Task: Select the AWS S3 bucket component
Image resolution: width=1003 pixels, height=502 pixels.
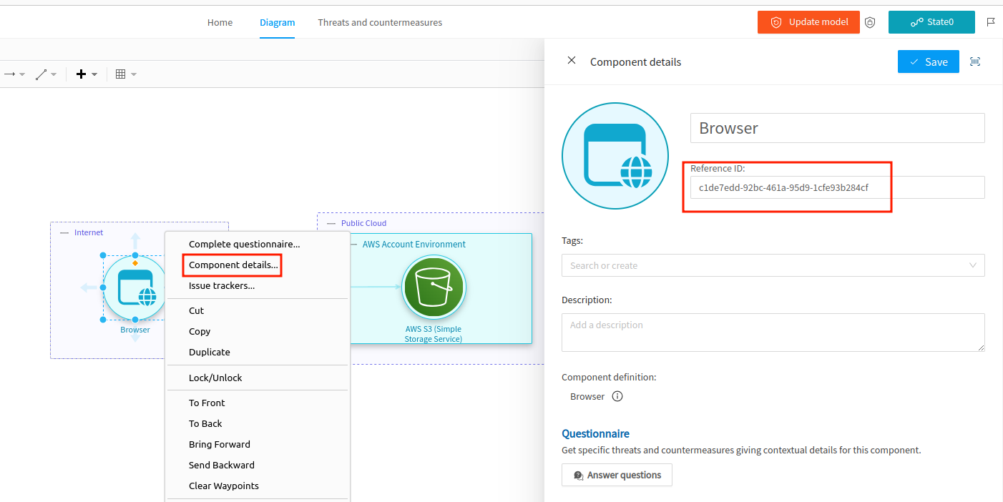Action: point(434,287)
